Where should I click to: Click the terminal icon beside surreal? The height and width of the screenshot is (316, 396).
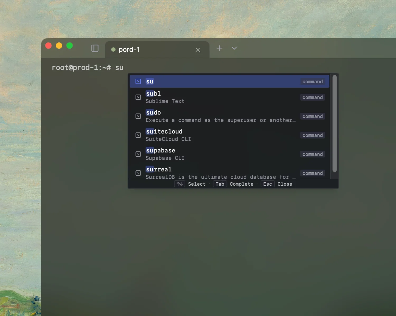138,173
